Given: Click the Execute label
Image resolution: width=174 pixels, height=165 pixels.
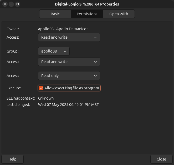Looking at the screenshot, I should coord(14,88).
